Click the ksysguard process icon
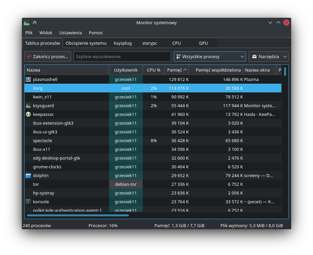The width and height of the screenshot is (313, 255). click(28, 106)
